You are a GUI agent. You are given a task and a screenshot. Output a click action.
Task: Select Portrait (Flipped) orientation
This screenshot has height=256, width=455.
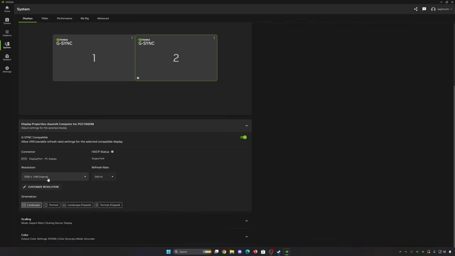pos(108,205)
